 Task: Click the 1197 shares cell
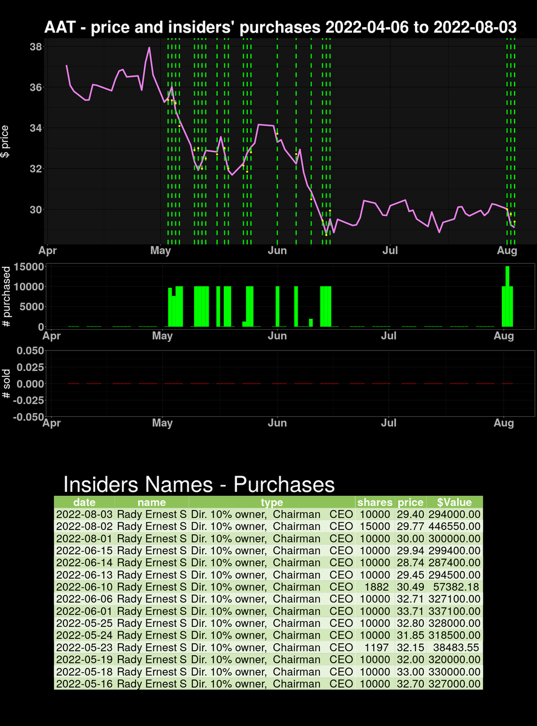(375, 647)
